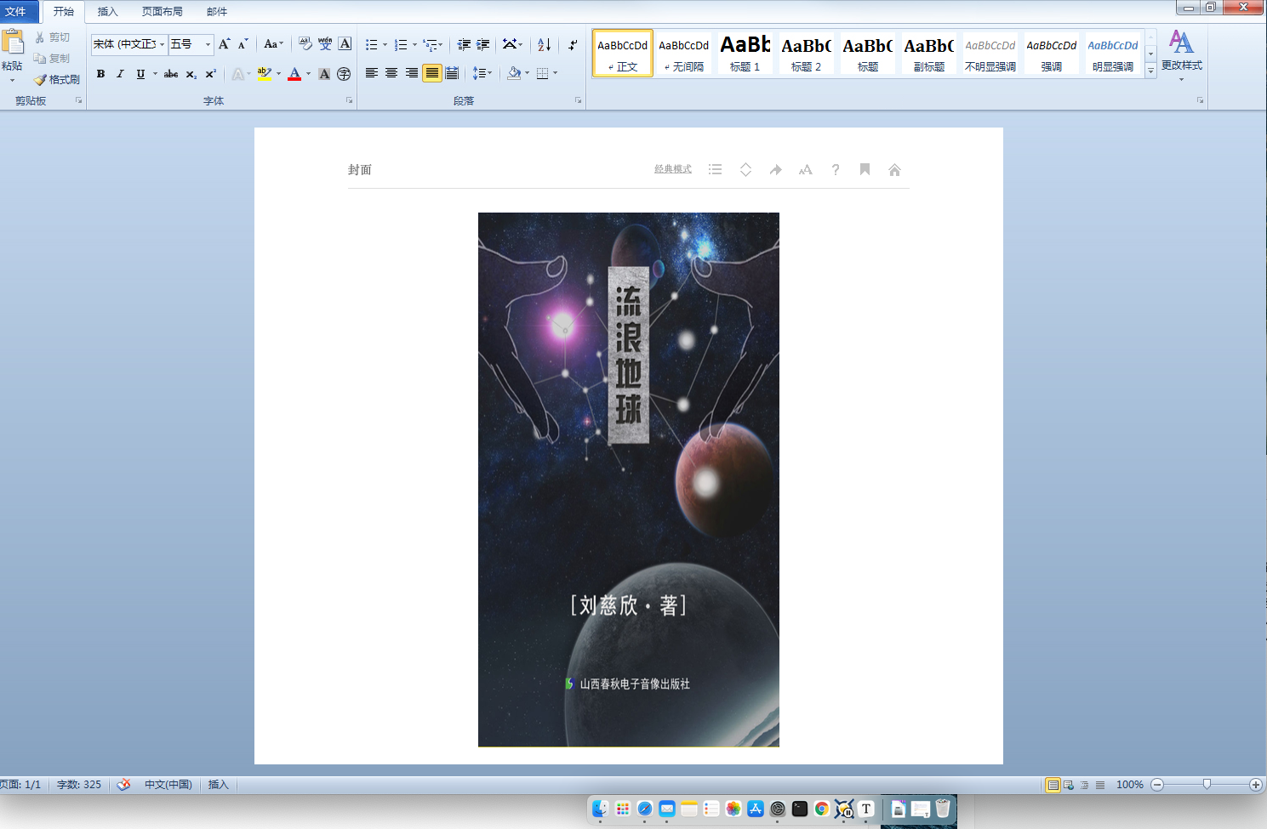The height and width of the screenshot is (829, 1267).
Task: Switch to the 开始 (Home) tab
Action: click(64, 12)
